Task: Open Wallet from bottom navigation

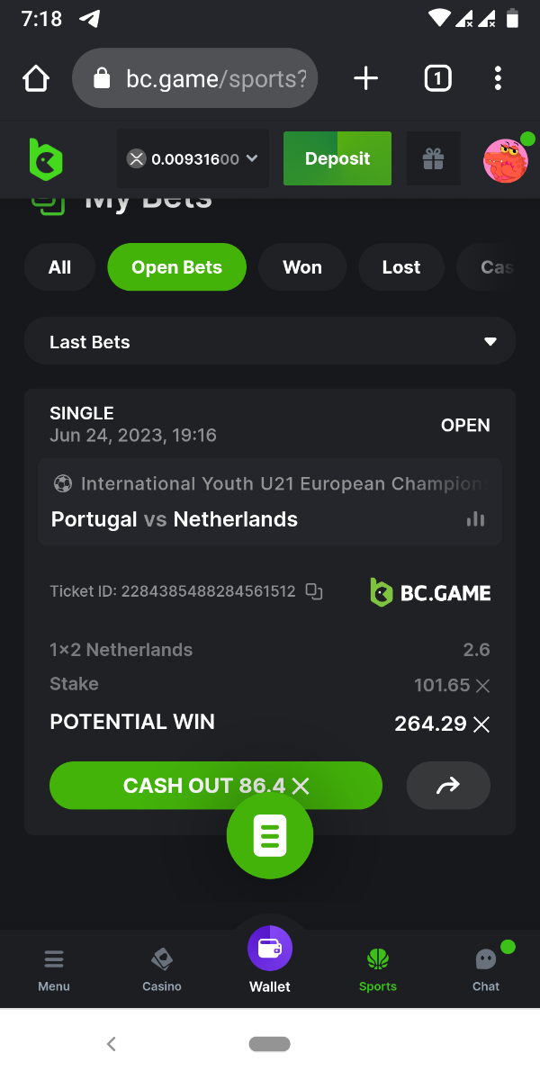Action: [270, 958]
